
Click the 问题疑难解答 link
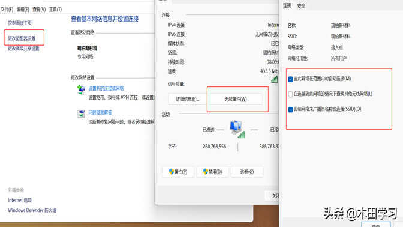point(100,113)
